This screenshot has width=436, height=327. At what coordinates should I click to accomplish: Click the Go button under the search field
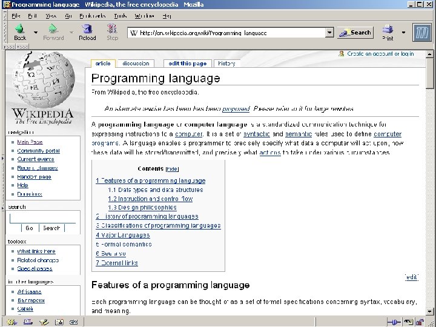coord(29,228)
